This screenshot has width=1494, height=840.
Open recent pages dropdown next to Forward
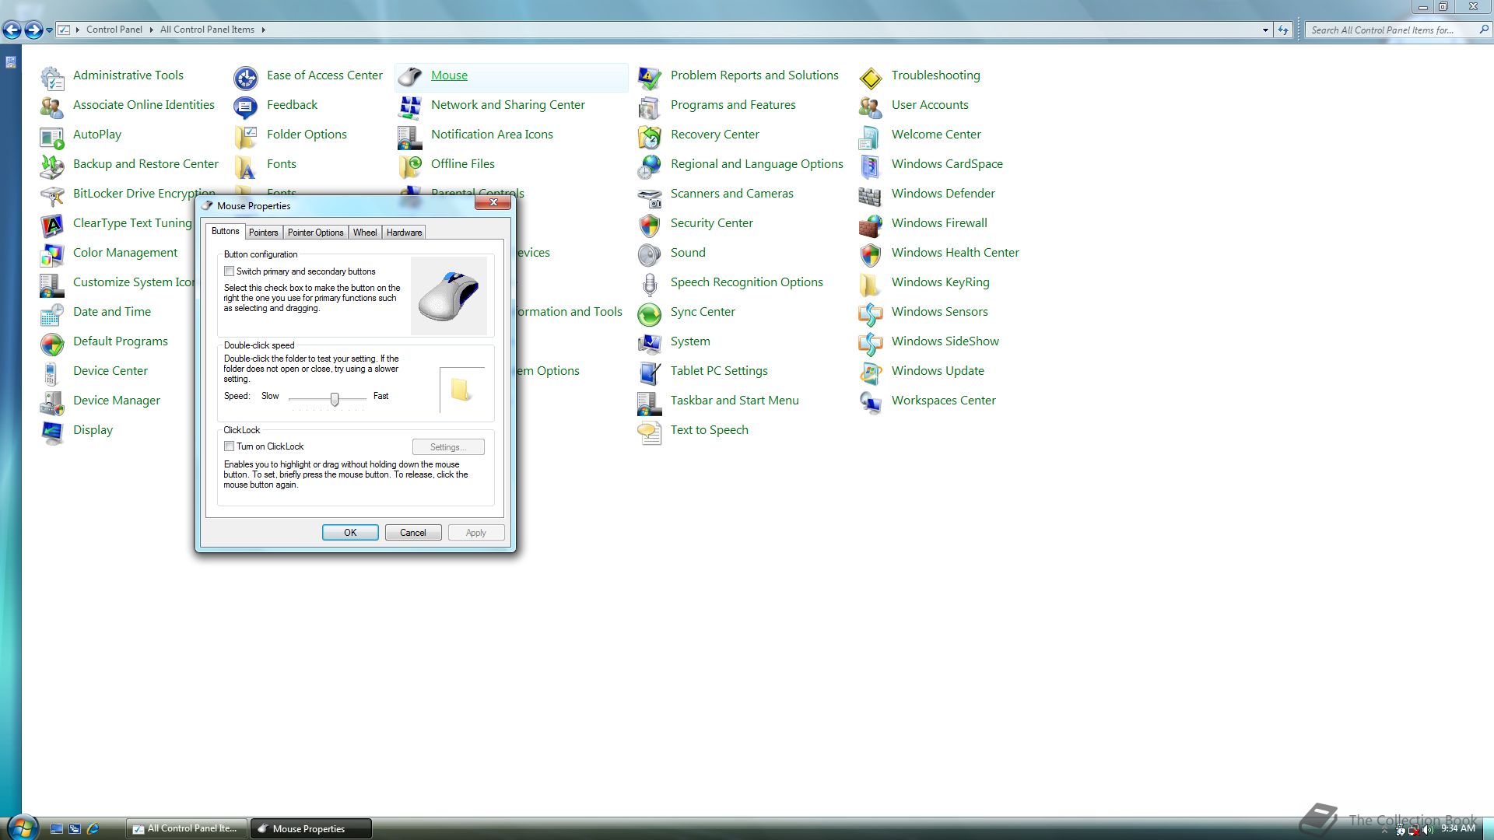[49, 30]
